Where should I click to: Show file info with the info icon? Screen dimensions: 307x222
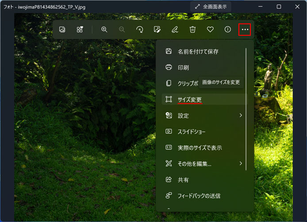click(227, 30)
